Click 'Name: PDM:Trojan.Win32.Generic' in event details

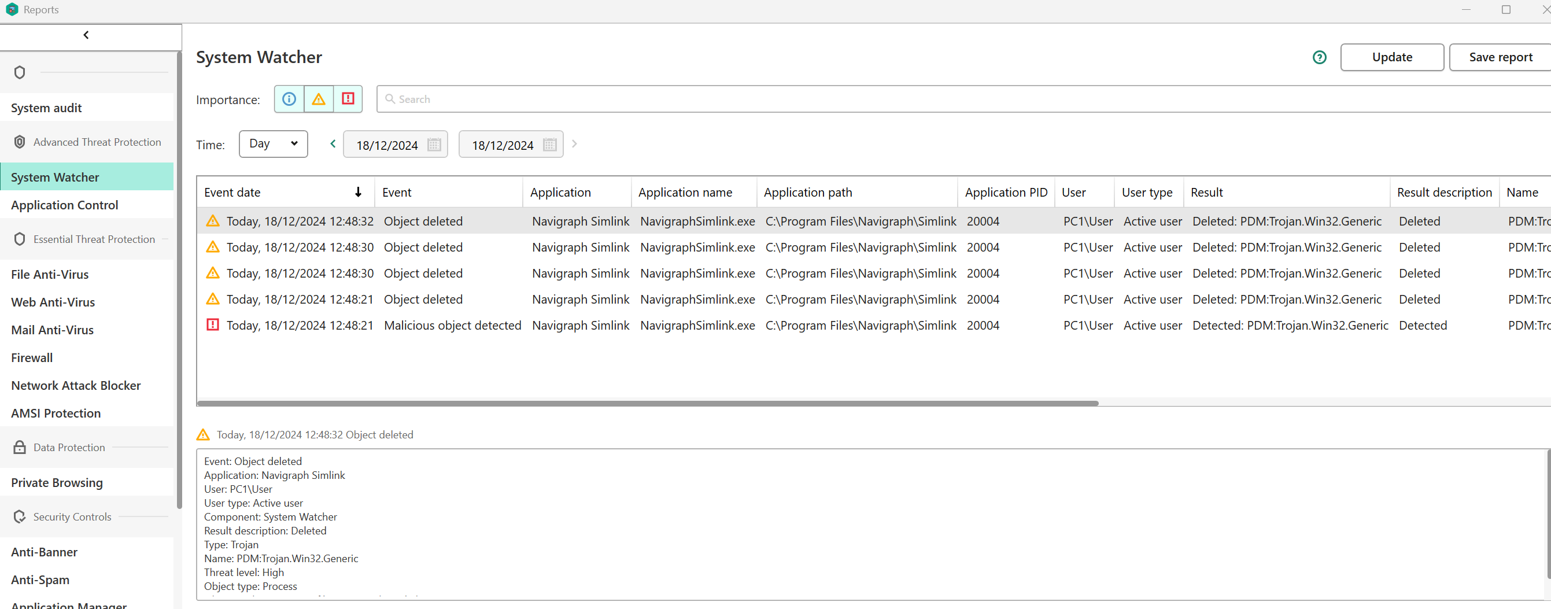[x=281, y=559]
